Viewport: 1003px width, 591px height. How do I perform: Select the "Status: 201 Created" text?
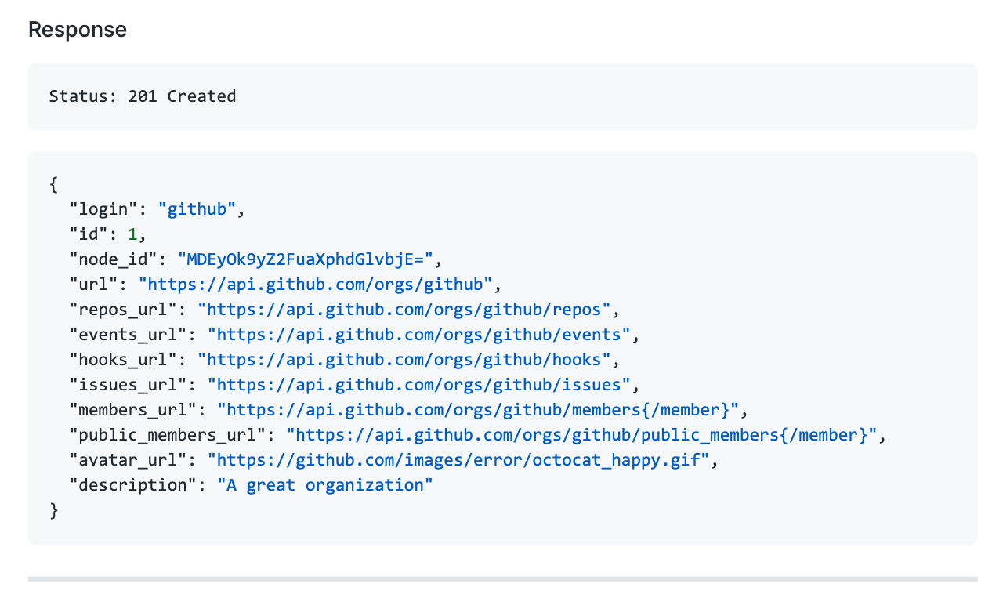[143, 96]
